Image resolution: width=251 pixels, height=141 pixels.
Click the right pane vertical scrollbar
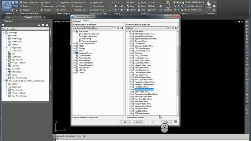coord(177,71)
